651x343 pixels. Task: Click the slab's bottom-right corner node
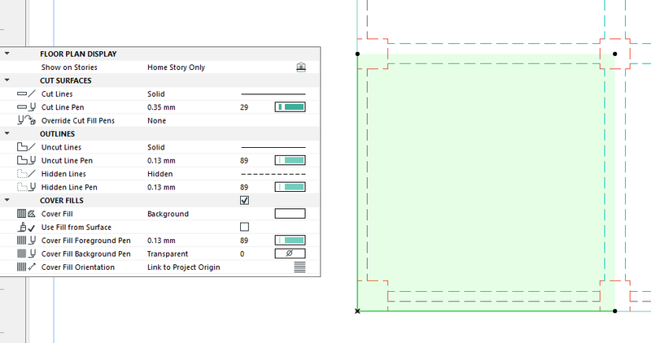(615, 310)
